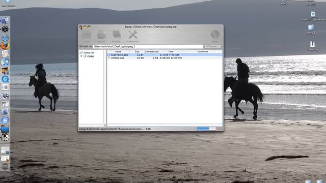
Task: Open Address Book in the Dock
Action: pyautogui.click(x=5, y=54)
